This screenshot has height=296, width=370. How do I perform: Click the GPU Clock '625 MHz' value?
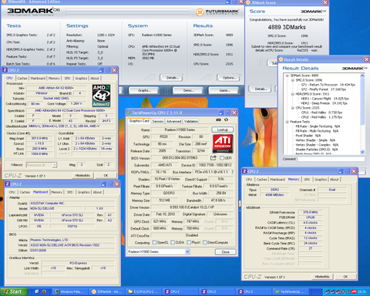click(160, 221)
